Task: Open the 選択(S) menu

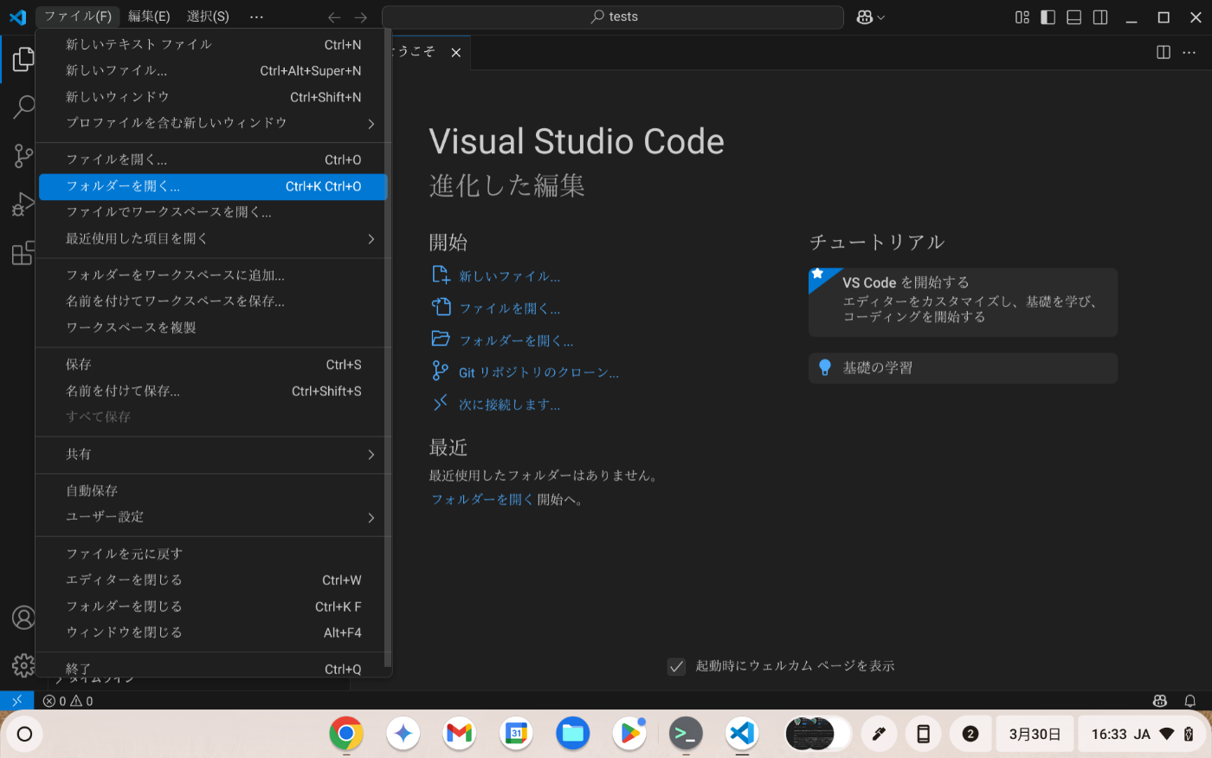Action: tap(208, 16)
